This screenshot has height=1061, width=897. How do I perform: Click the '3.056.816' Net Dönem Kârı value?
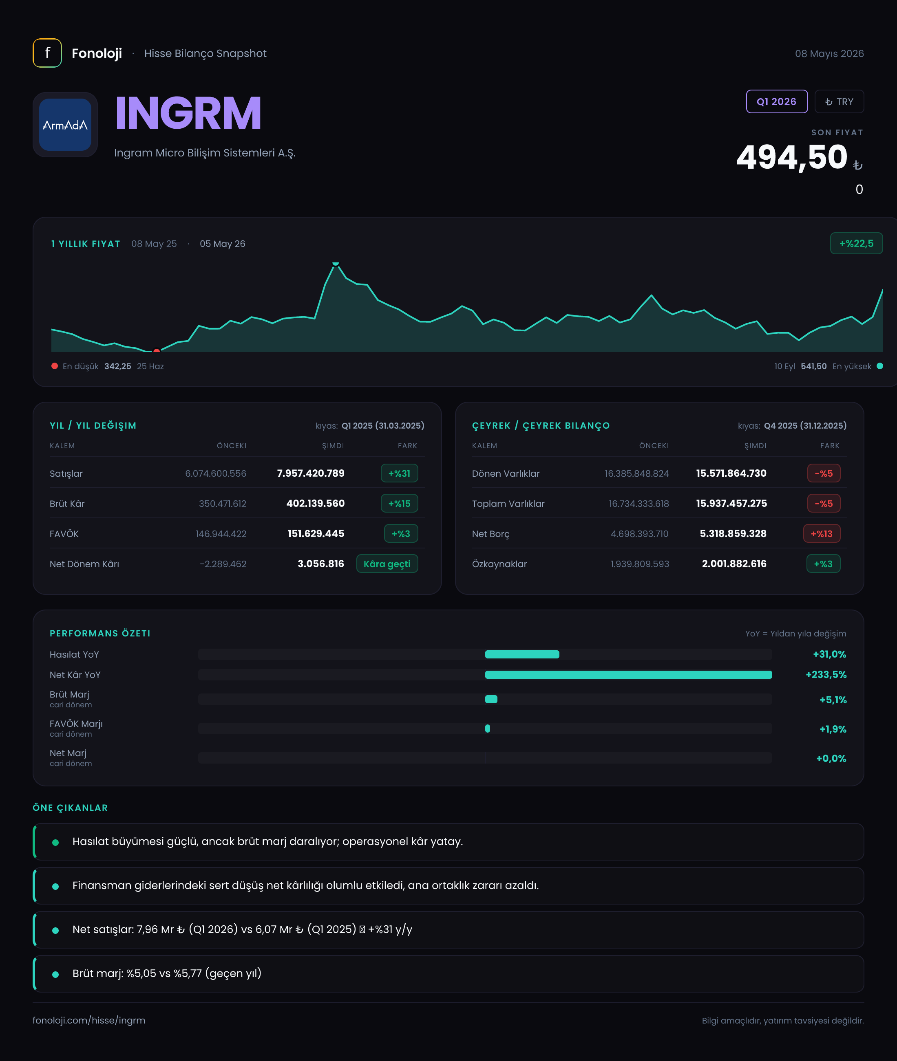pyautogui.click(x=321, y=564)
